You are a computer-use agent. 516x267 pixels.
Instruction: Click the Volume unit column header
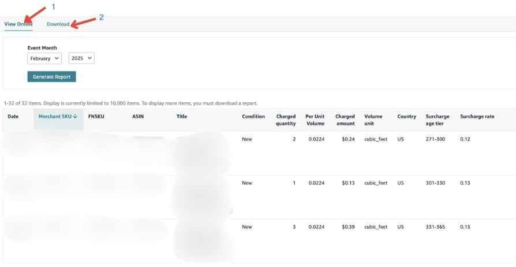(x=373, y=120)
